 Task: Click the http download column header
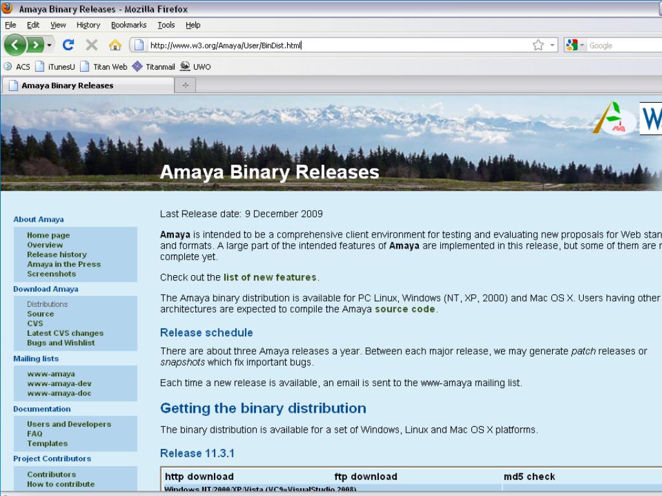199,477
